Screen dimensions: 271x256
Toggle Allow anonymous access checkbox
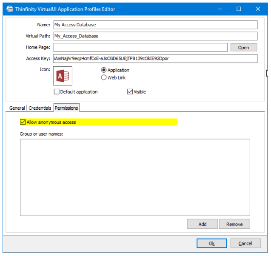pos(23,122)
